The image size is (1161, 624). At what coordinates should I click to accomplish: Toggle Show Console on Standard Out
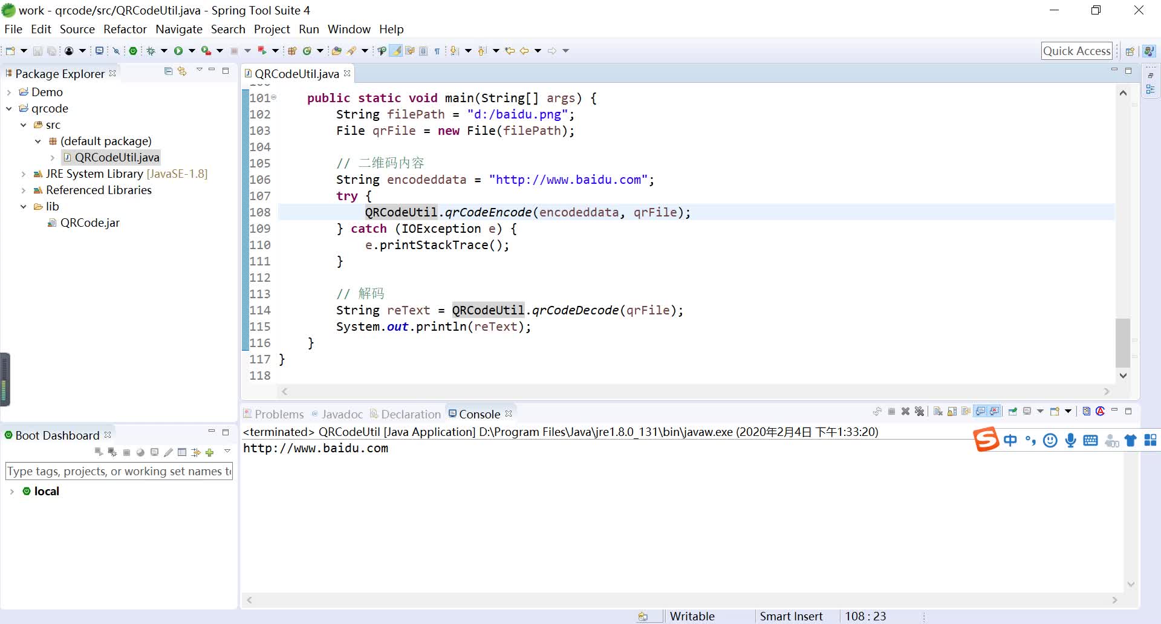coord(980,411)
